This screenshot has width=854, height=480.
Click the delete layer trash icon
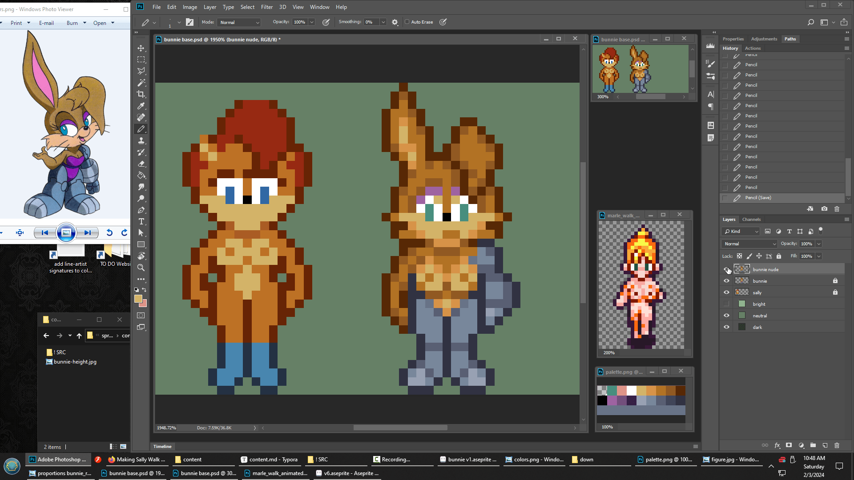(837, 445)
